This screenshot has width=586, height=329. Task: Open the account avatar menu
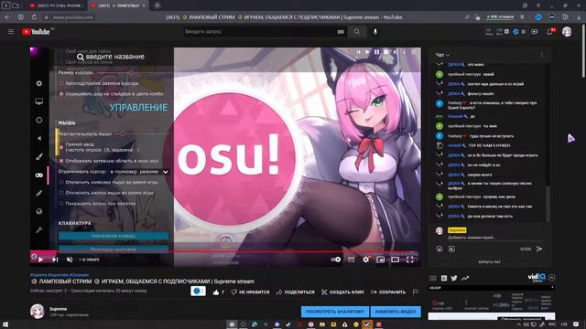567,32
